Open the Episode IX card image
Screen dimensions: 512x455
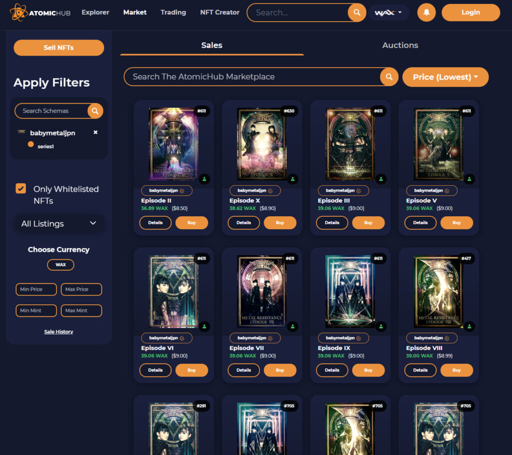click(x=350, y=291)
